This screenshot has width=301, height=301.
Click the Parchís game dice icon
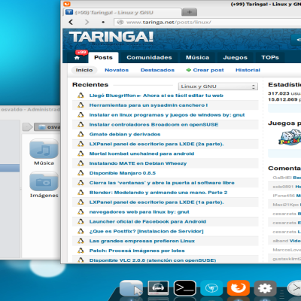pos(290,137)
